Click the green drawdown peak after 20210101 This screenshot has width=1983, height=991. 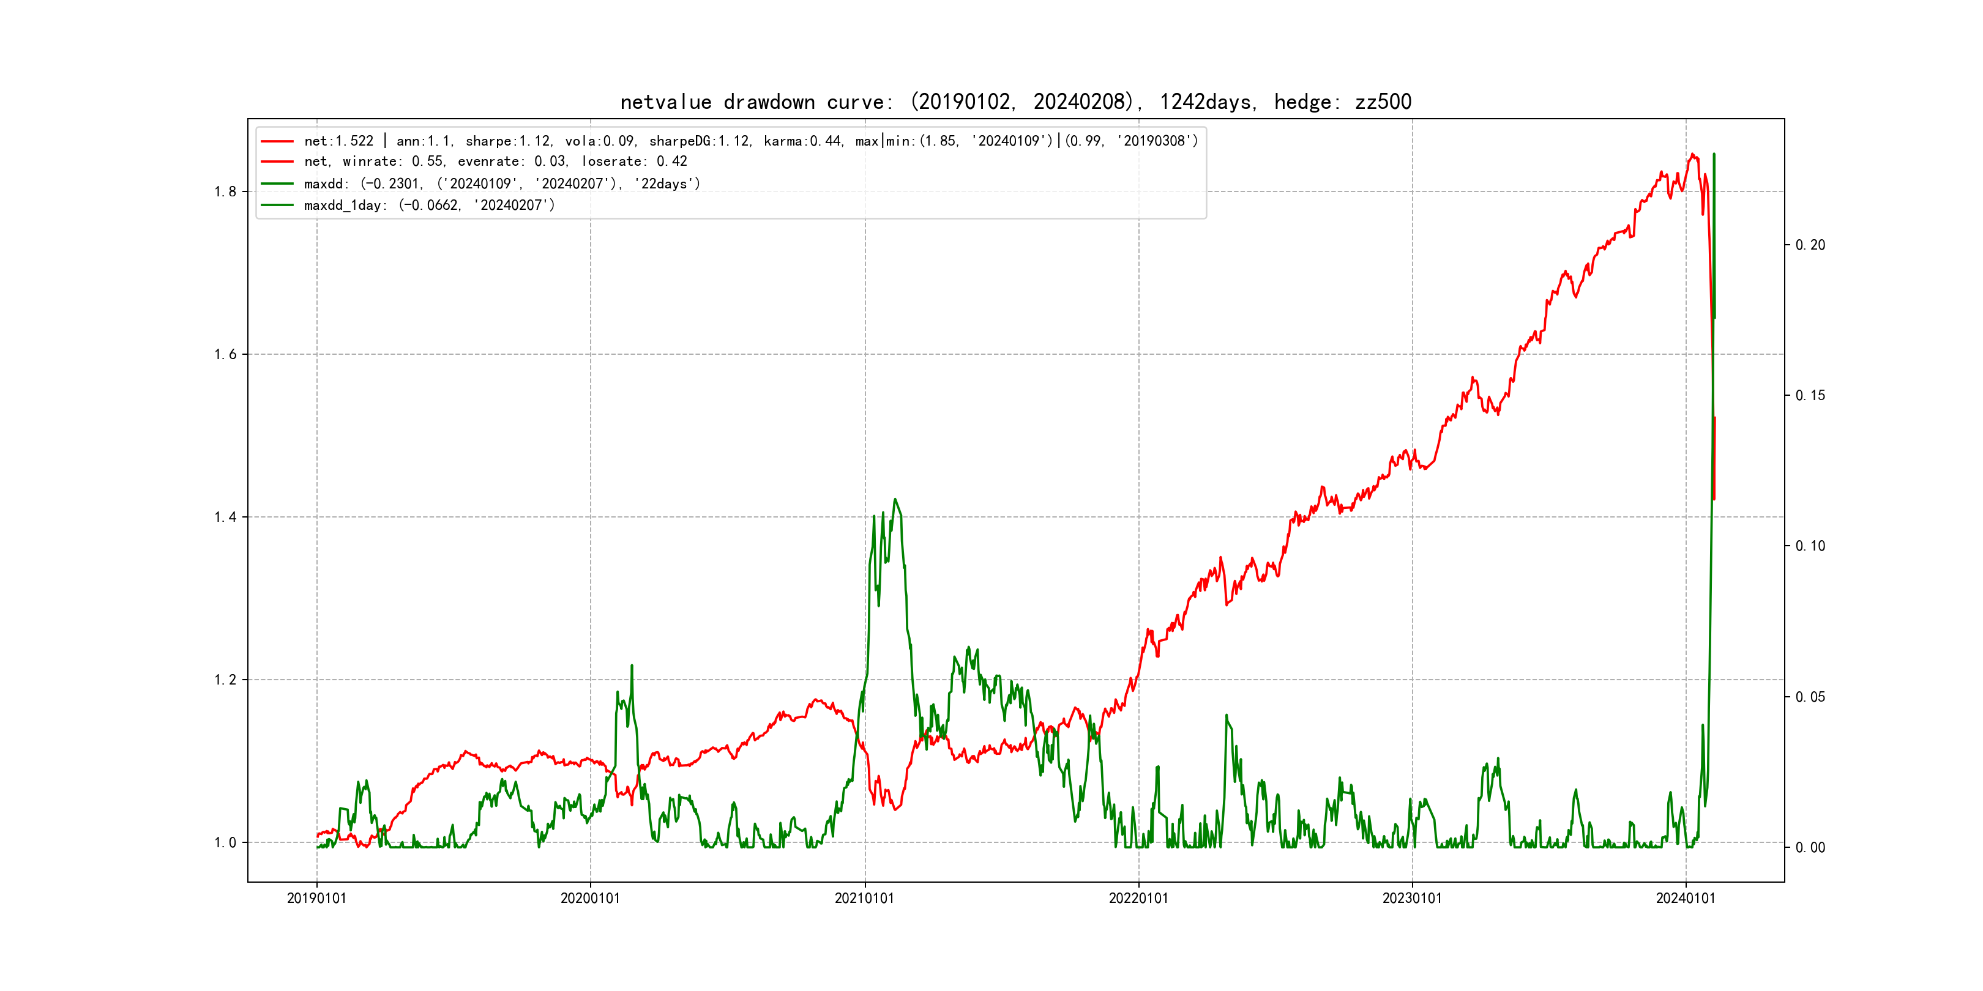coord(895,501)
